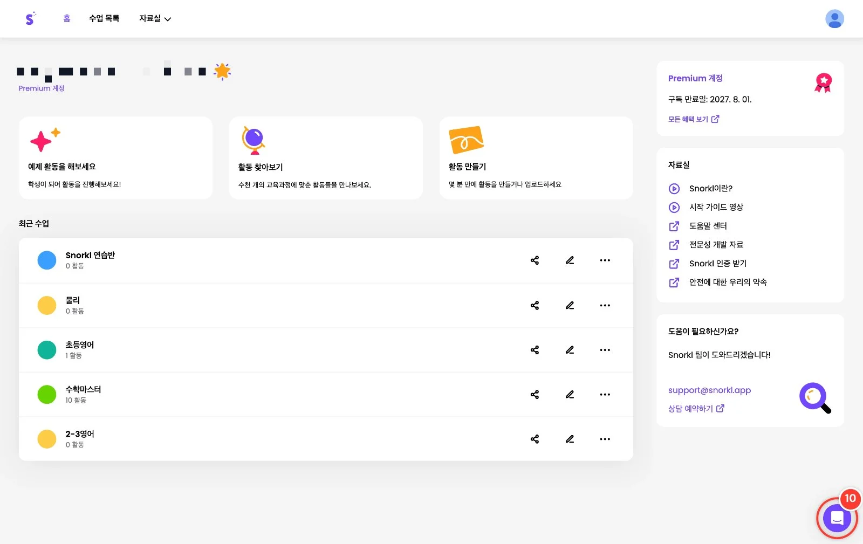The height and width of the screenshot is (544, 863).
Task: Open the 수업 목록 page
Action: click(104, 18)
